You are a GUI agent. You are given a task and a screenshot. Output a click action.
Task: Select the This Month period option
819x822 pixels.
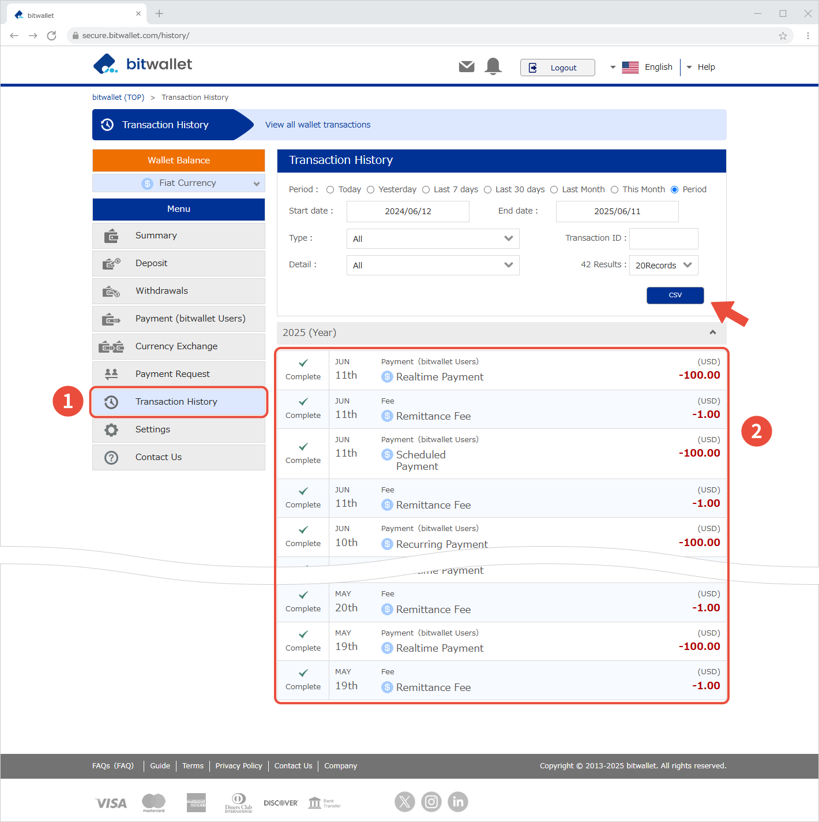(x=615, y=190)
